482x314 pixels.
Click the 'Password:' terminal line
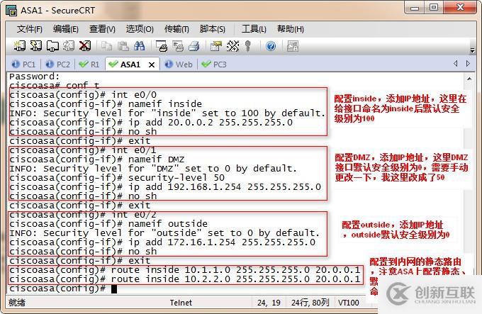click(35, 77)
